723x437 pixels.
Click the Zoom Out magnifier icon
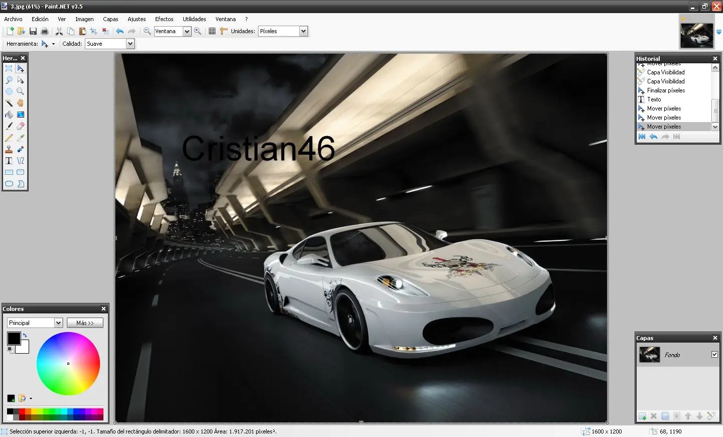click(x=147, y=31)
